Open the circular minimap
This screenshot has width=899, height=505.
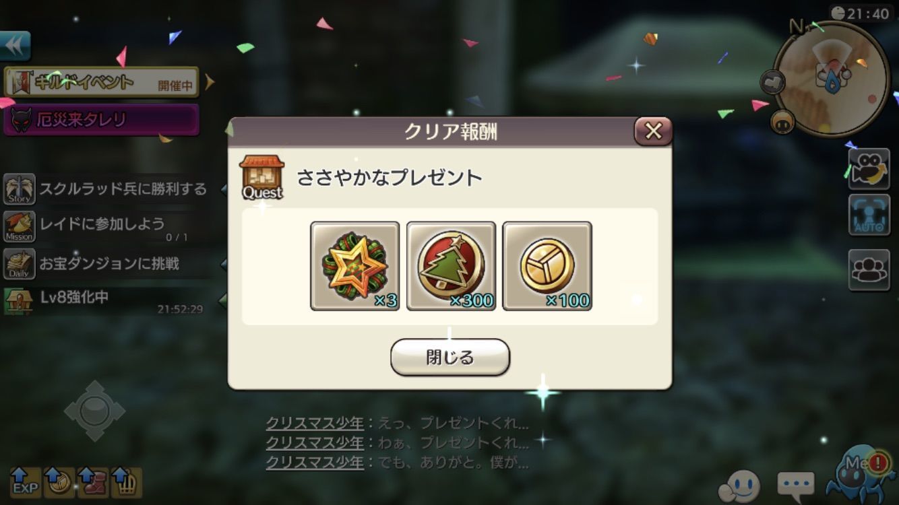coord(831,78)
